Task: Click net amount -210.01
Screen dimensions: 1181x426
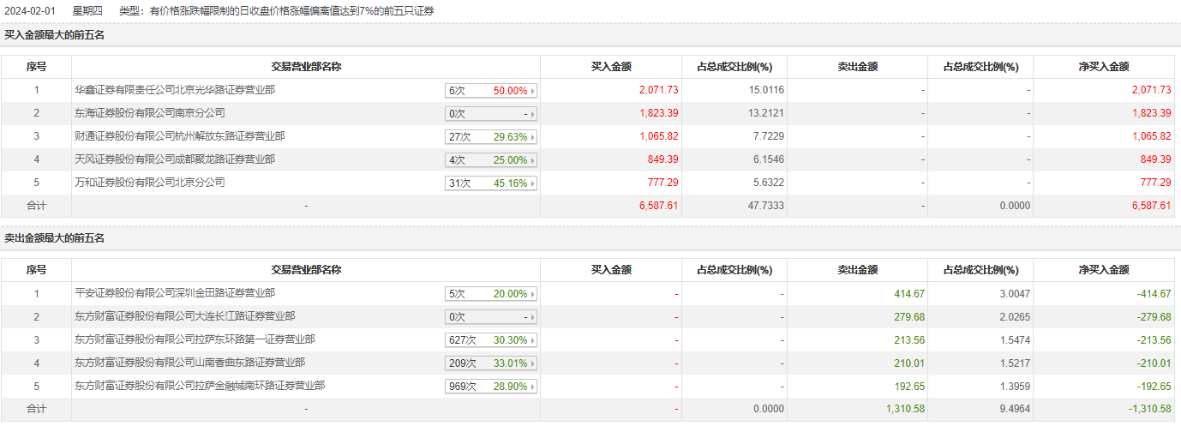Action: pyautogui.click(x=1154, y=363)
